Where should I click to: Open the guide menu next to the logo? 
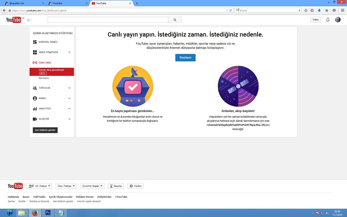coord(29,20)
